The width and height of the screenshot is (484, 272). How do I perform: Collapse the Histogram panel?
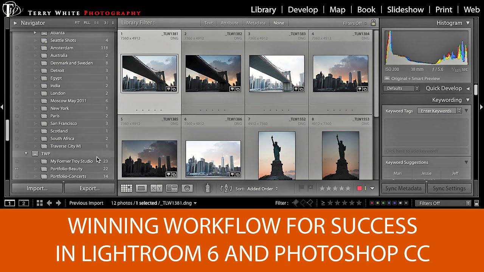[468, 23]
